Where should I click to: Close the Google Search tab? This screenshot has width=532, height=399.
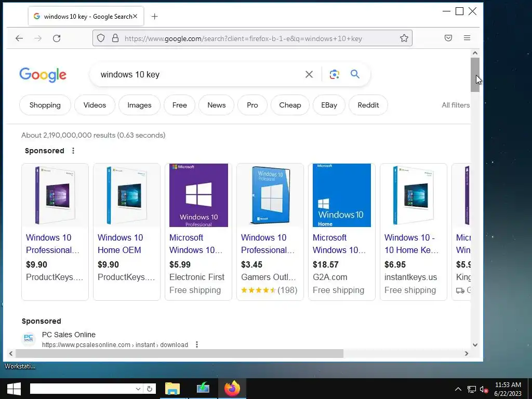(x=135, y=16)
